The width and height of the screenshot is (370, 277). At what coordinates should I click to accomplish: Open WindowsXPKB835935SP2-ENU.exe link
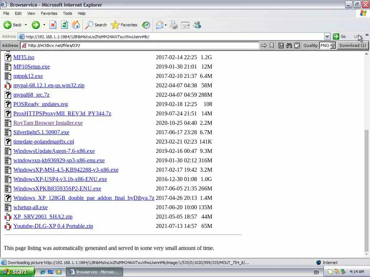click(57, 189)
